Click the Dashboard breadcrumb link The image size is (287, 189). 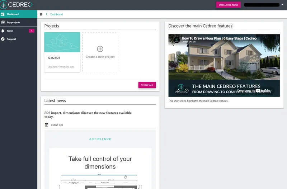click(x=57, y=14)
